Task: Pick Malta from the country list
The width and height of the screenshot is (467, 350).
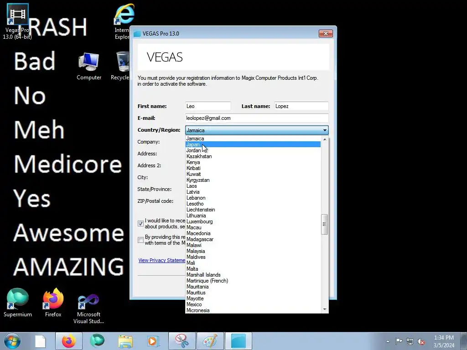Action: click(253, 269)
